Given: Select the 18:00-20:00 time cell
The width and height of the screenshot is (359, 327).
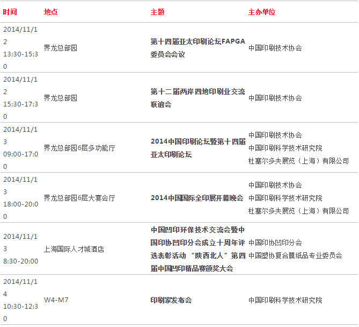Looking at the screenshot, I should pos(20,198).
